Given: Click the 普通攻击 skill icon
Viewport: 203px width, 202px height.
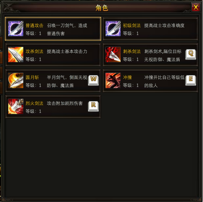Looking at the screenshot, I should pos(16,28).
